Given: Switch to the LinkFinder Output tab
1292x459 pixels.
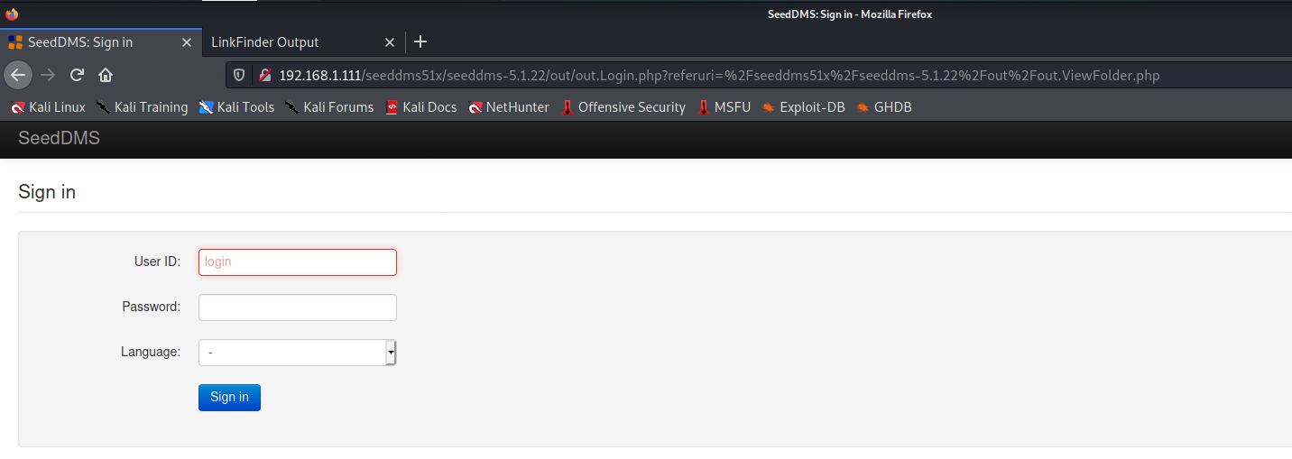Looking at the screenshot, I should tap(289, 42).
